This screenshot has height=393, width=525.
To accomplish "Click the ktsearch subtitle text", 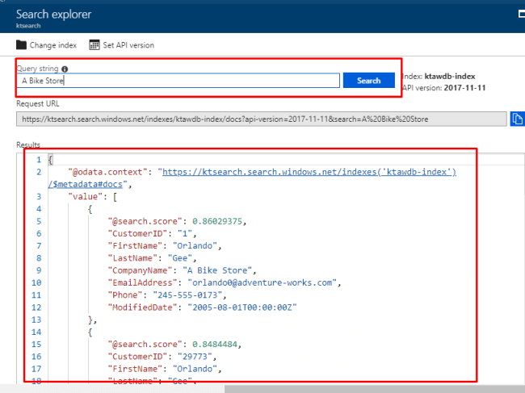I will tap(28, 26).
